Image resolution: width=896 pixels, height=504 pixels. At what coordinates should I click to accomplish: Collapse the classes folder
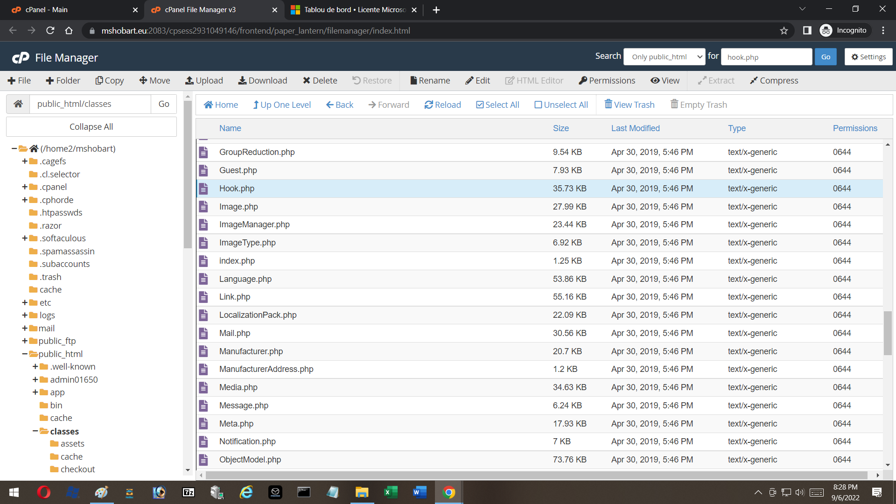[x=35, y=431]
